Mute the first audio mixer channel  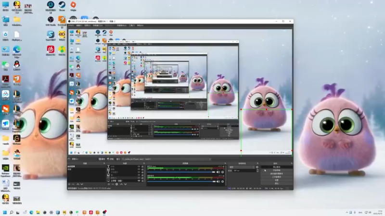click(x=218, y=172)
